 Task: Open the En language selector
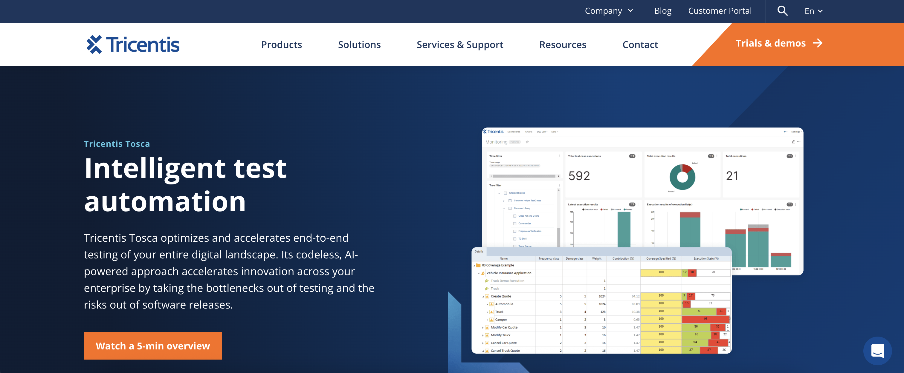[813, 11]
